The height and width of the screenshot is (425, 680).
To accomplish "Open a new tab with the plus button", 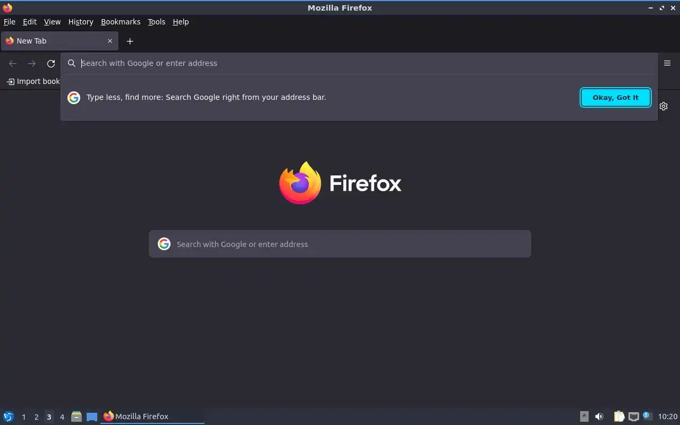I will [130, 41].
